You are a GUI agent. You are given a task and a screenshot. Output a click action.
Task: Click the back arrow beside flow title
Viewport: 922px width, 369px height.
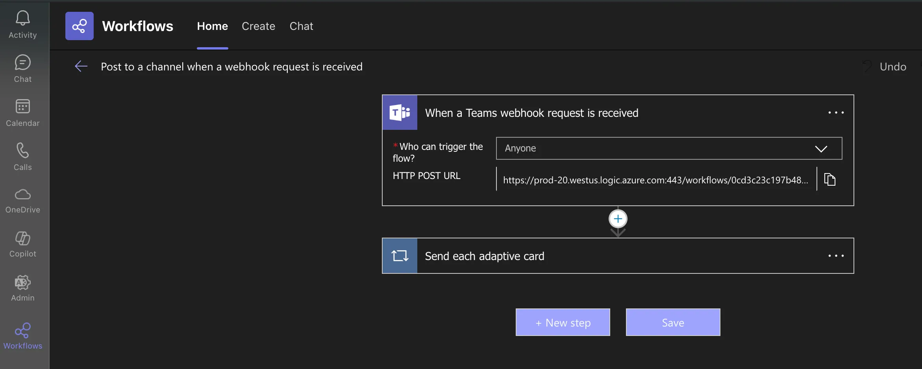(x=81, y=66)
